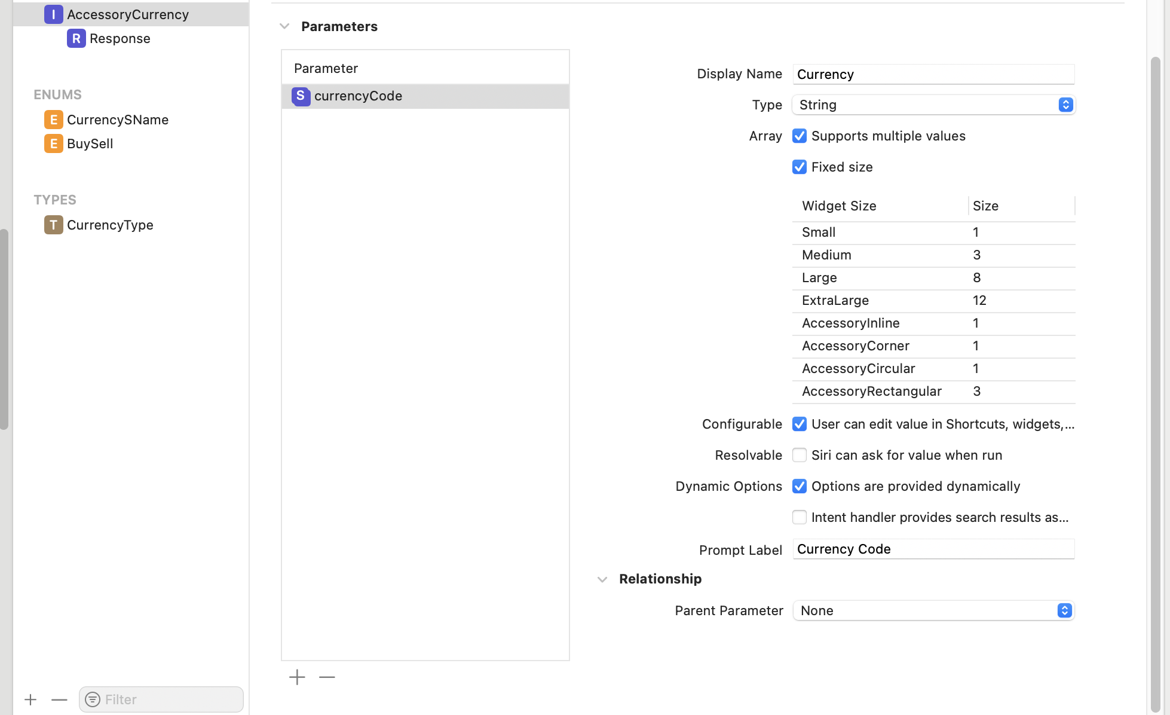Collapse the Parameters section
The height and width of the screenshot is (715, 1170).
pos(284,26)
